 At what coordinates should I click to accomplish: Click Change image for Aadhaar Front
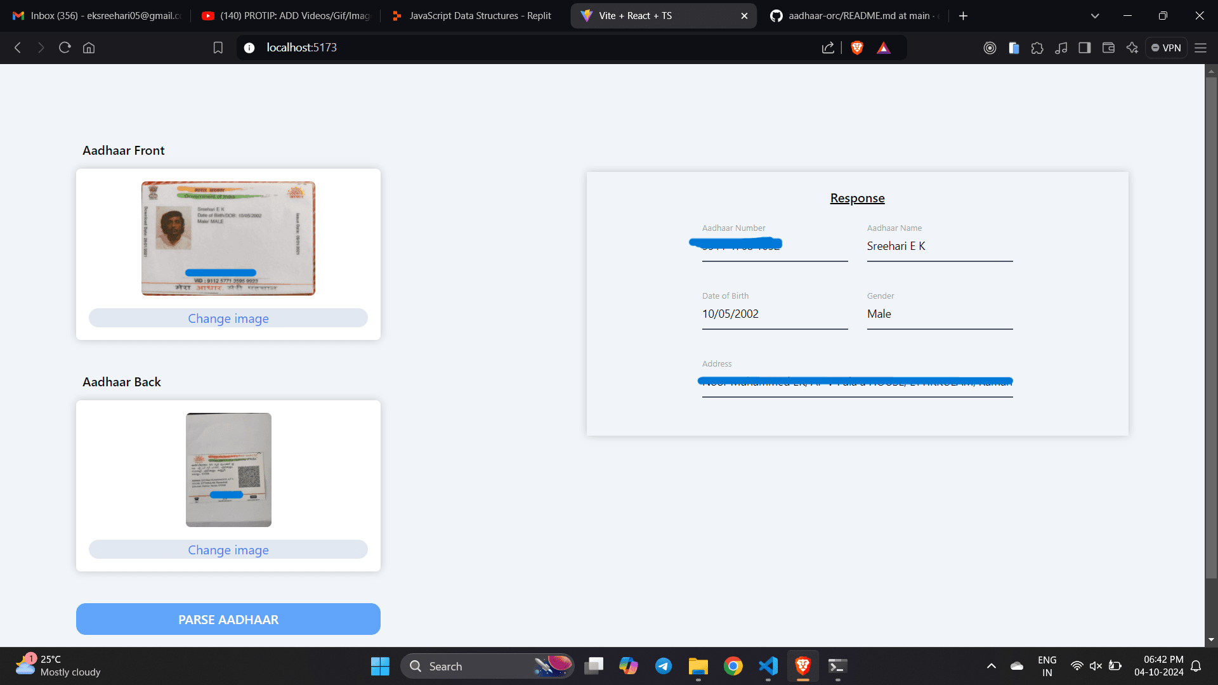pyautogui.click(x=228, y=318)
